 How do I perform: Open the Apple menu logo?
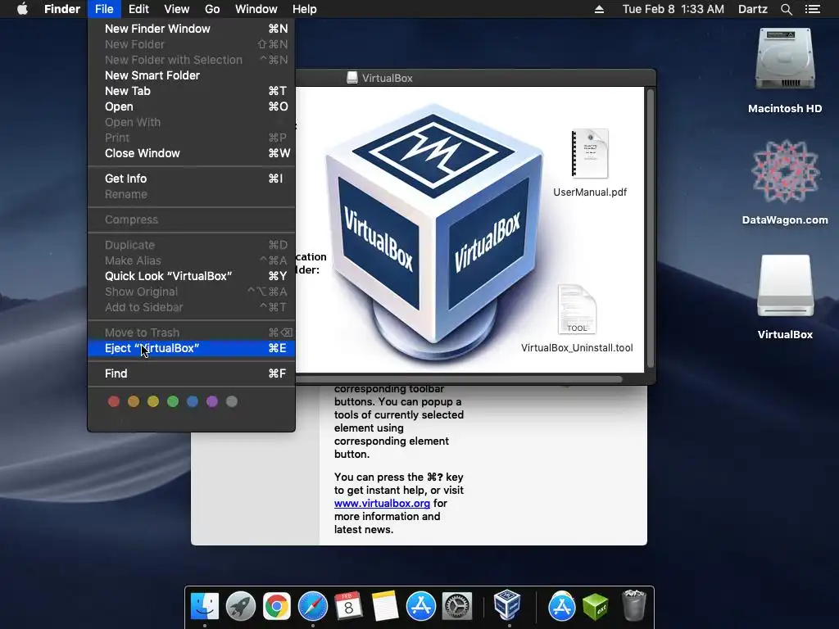[x=22, y=9]
